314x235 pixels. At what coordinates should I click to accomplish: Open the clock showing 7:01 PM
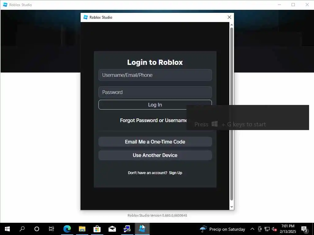click(x=288, y=229)
